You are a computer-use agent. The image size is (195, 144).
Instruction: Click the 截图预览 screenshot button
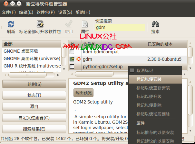point(83,93)
